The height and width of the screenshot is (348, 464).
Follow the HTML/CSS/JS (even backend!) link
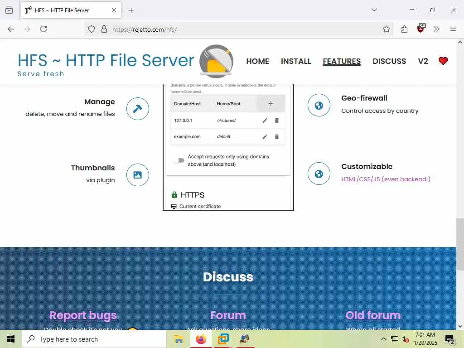[x=386, y=179]
